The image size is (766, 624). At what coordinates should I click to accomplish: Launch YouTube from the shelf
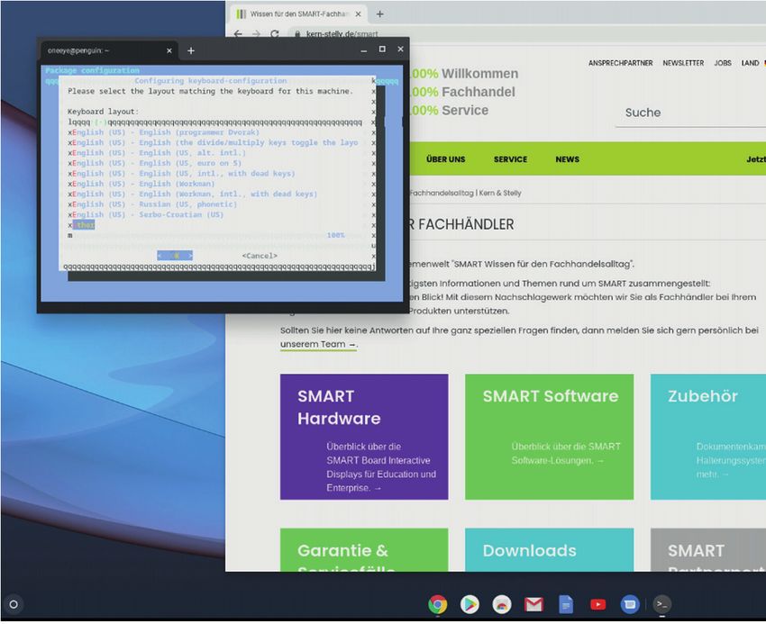(597, 604)
